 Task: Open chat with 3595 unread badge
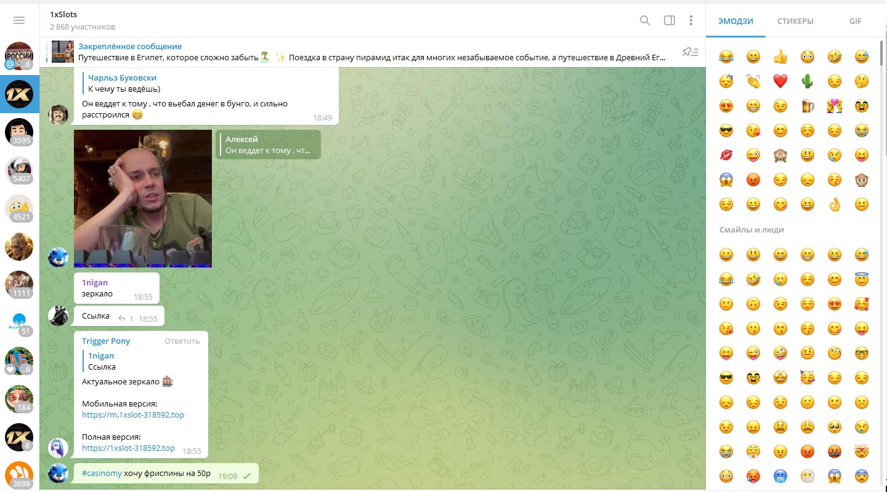click(19, 132)
